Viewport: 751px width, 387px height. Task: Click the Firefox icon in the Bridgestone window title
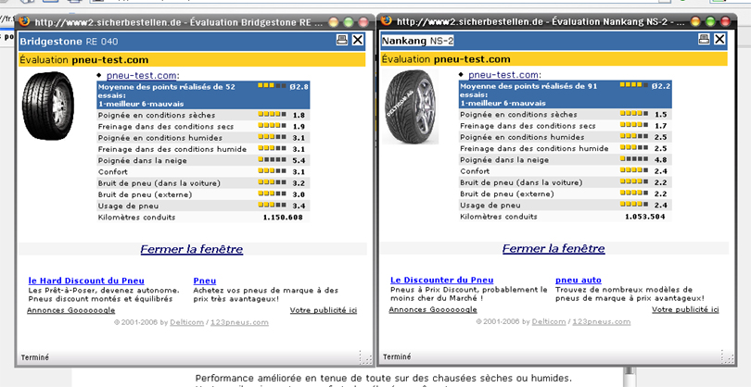point(24,21)
